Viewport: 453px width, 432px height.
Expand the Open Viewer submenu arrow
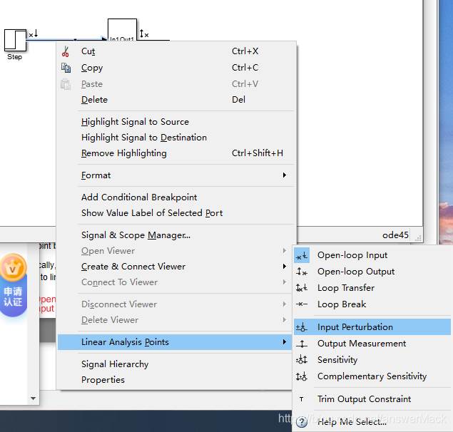285,251
